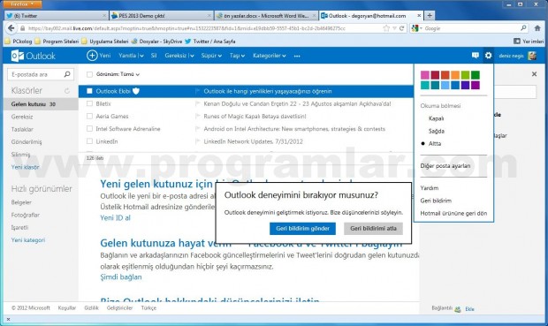Click Sil in Outlook toolbar
The image size is (548, 326).
(x=154, y=56)
